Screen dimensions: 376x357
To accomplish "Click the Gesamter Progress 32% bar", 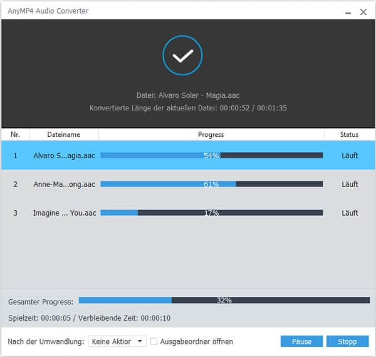I will [224, 300].
